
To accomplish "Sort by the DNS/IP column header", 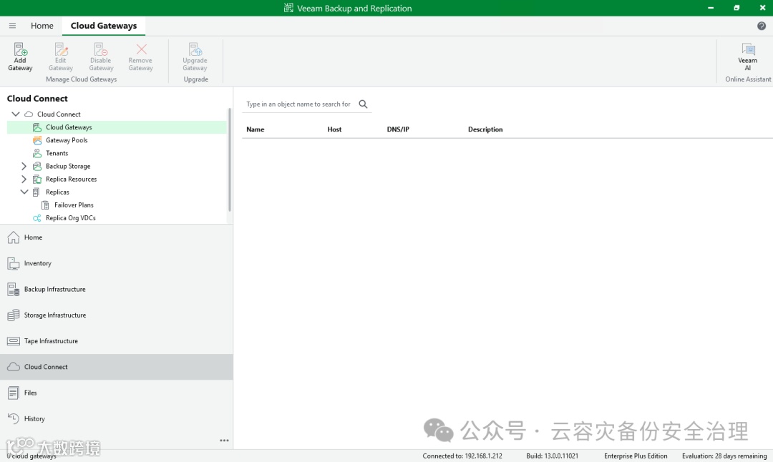I will pos(398,129).
